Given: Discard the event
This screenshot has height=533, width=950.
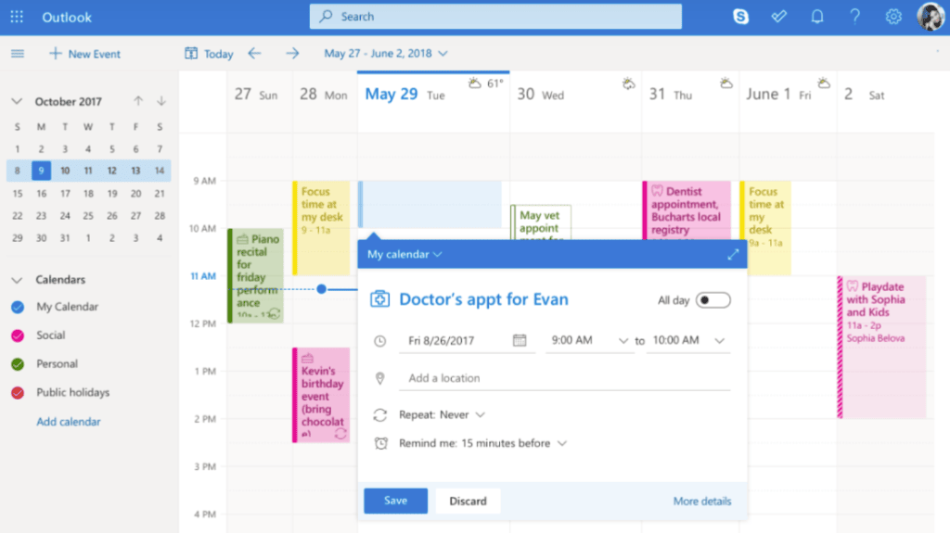Looking at the screenshot, I should [x=468, y=501].
